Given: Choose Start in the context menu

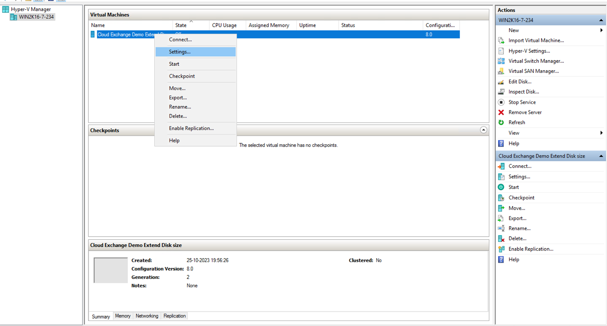Looking at the screenshot, I should (196, 64).
